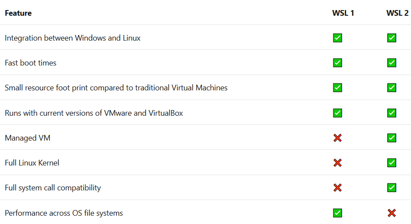
Task: Click WSL 2 red cross for Performance across OS file systems
Action: pyautogui.click(x=391, y=213)
